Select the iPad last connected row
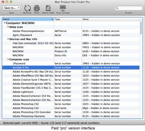Image resolution: width=145 pixels, height=131 pixels. point(71,43)
